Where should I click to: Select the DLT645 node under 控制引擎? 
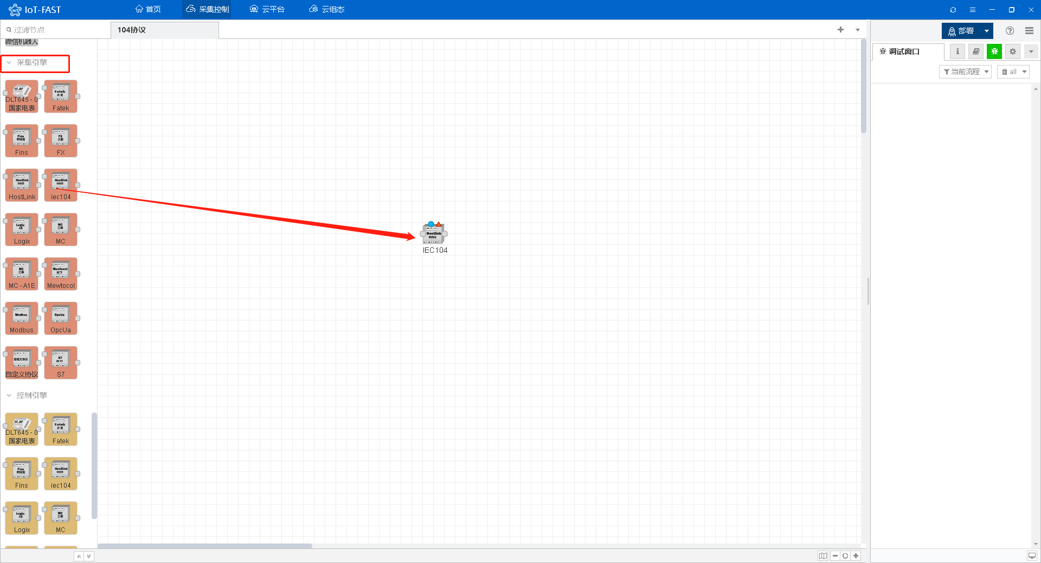[x=22, y=429]
